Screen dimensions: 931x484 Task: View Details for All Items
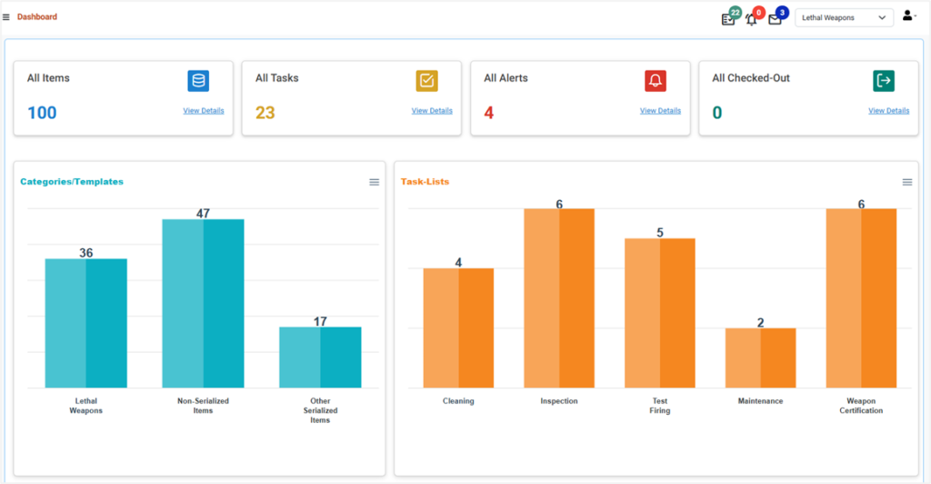pyautogui.click(x=204, y=111)
